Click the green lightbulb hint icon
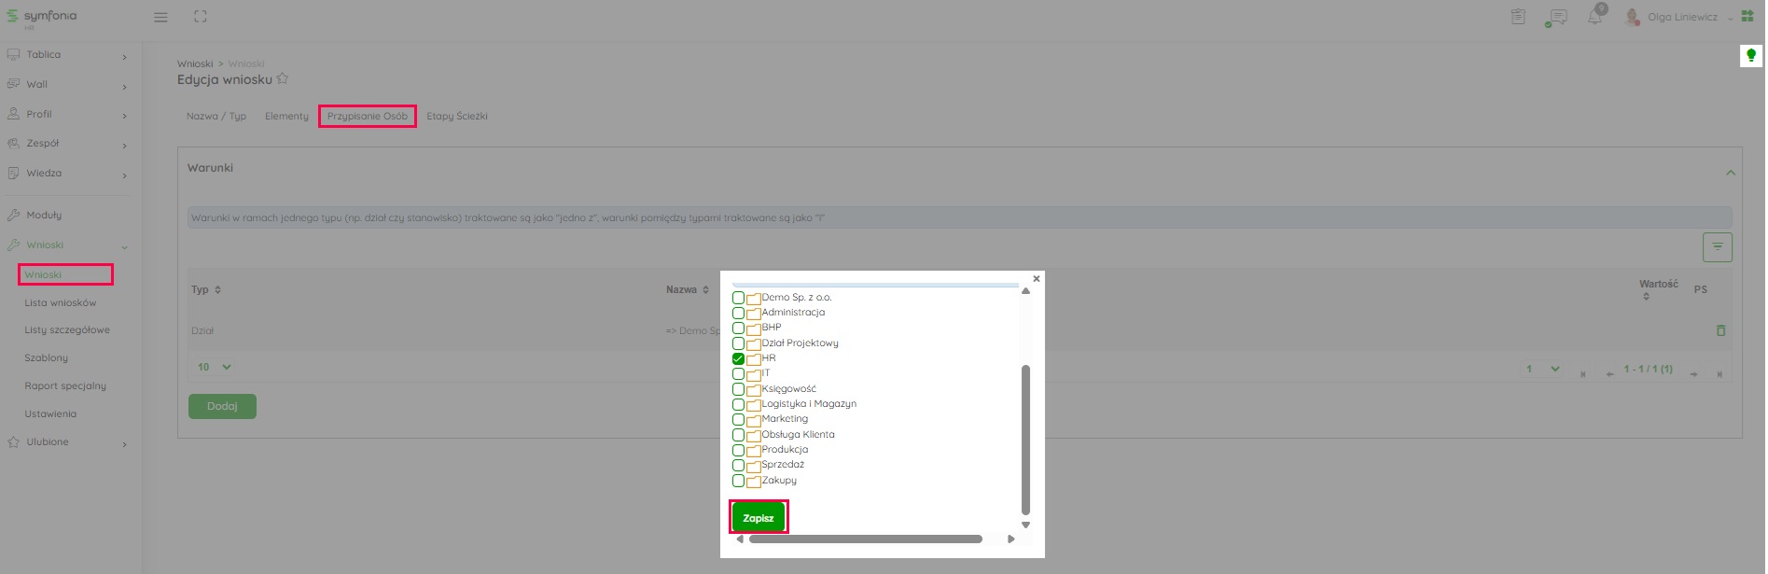Image resolution: width=1768 pixels, height=574 pixels. [x=1750, y=56]
